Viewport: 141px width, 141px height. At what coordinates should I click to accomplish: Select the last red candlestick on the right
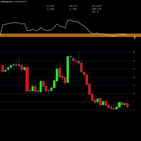tap(127, 105)
